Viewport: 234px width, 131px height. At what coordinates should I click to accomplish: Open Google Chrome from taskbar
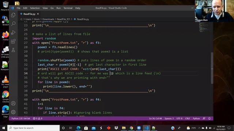point(131,128)
